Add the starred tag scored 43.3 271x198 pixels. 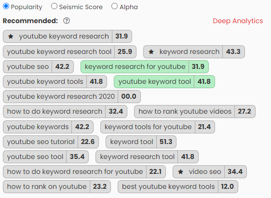[194, 52]
